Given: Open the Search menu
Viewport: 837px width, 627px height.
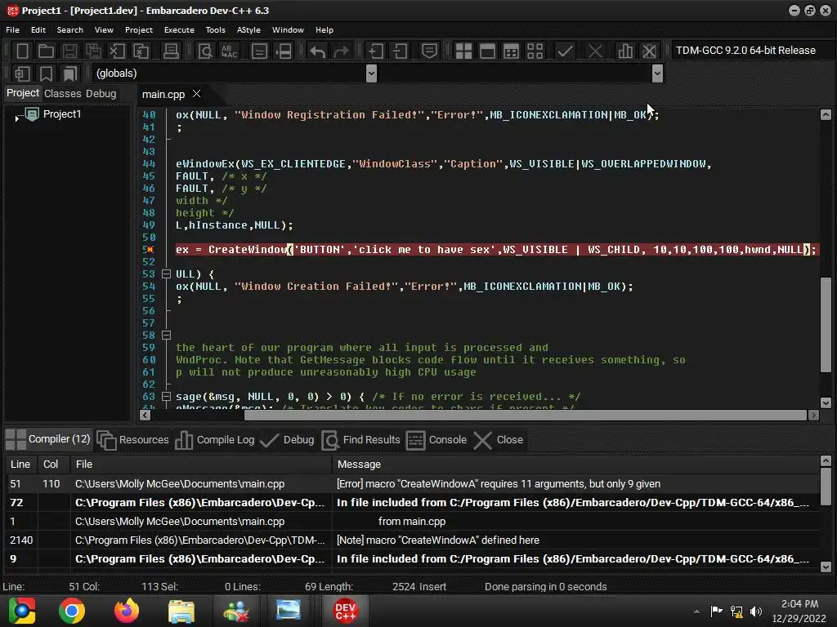Looking at the screenshot, I should [x=70, y=30].
